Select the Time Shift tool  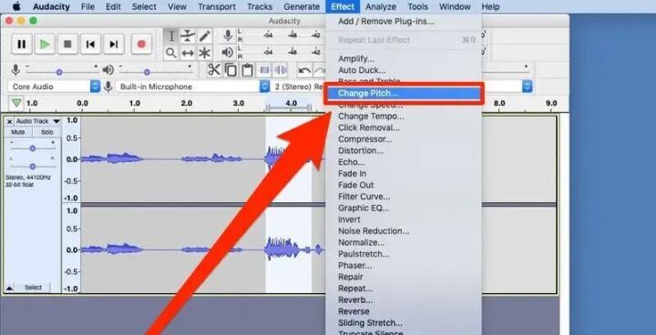click(188, 53)
